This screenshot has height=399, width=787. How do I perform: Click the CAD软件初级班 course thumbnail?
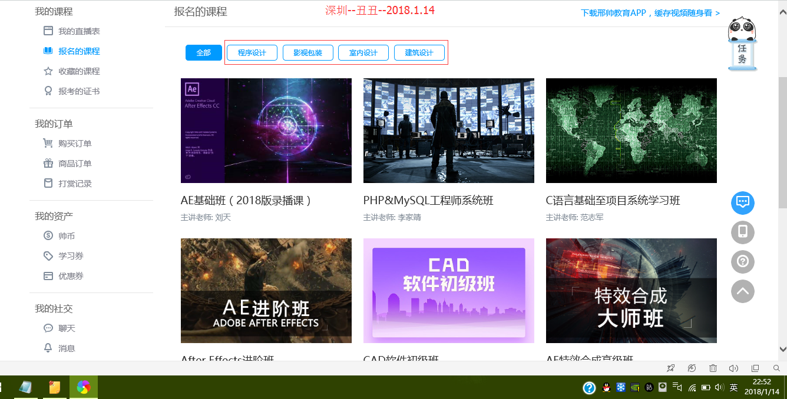[448, 290]
